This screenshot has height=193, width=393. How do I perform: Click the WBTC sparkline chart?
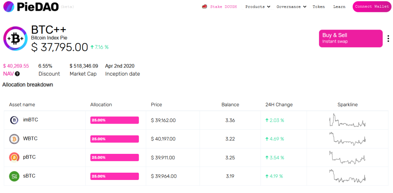point(347,139)
